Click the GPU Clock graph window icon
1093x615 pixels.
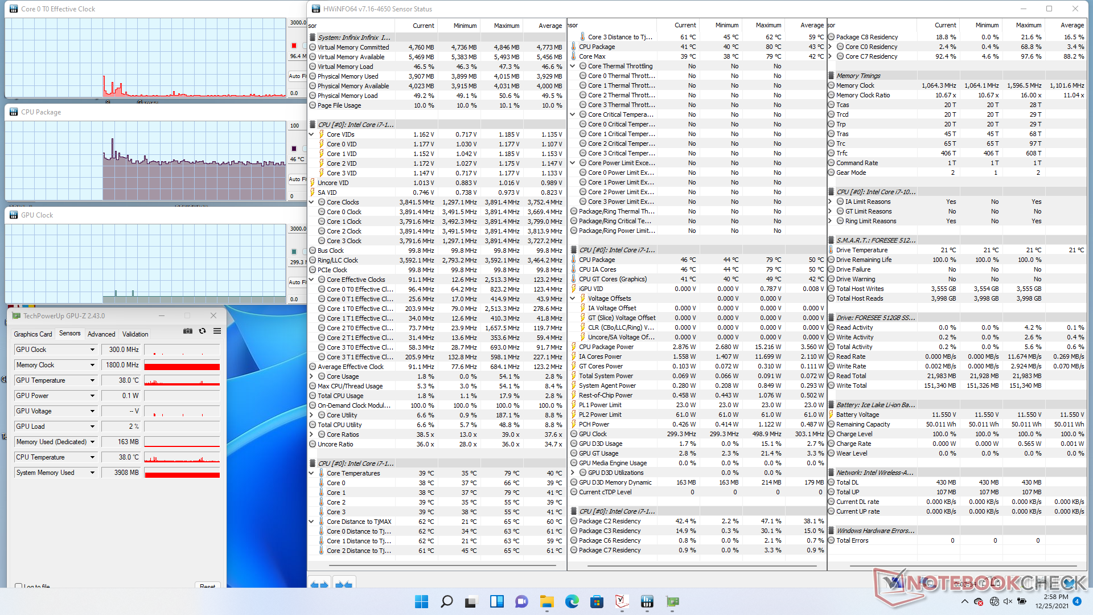14,215
